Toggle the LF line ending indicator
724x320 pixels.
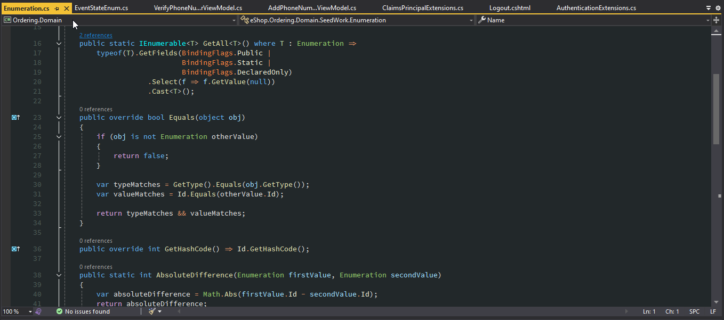tap(713, 311)
